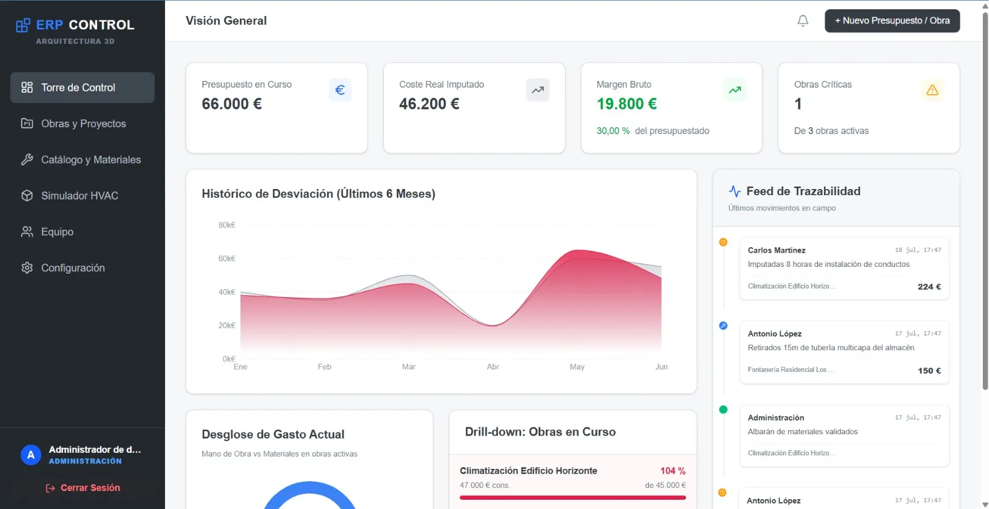Open Obras y Proyectos in sidebar
The image size is (989, 509).
tap(82, 124)
